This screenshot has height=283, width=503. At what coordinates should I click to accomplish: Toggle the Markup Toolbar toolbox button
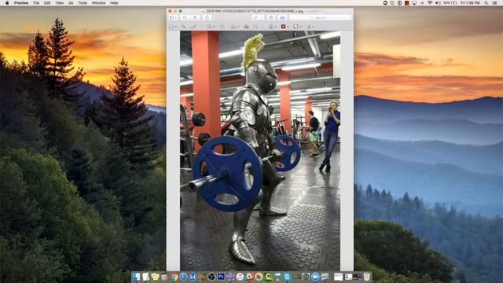tap(282, 17)
